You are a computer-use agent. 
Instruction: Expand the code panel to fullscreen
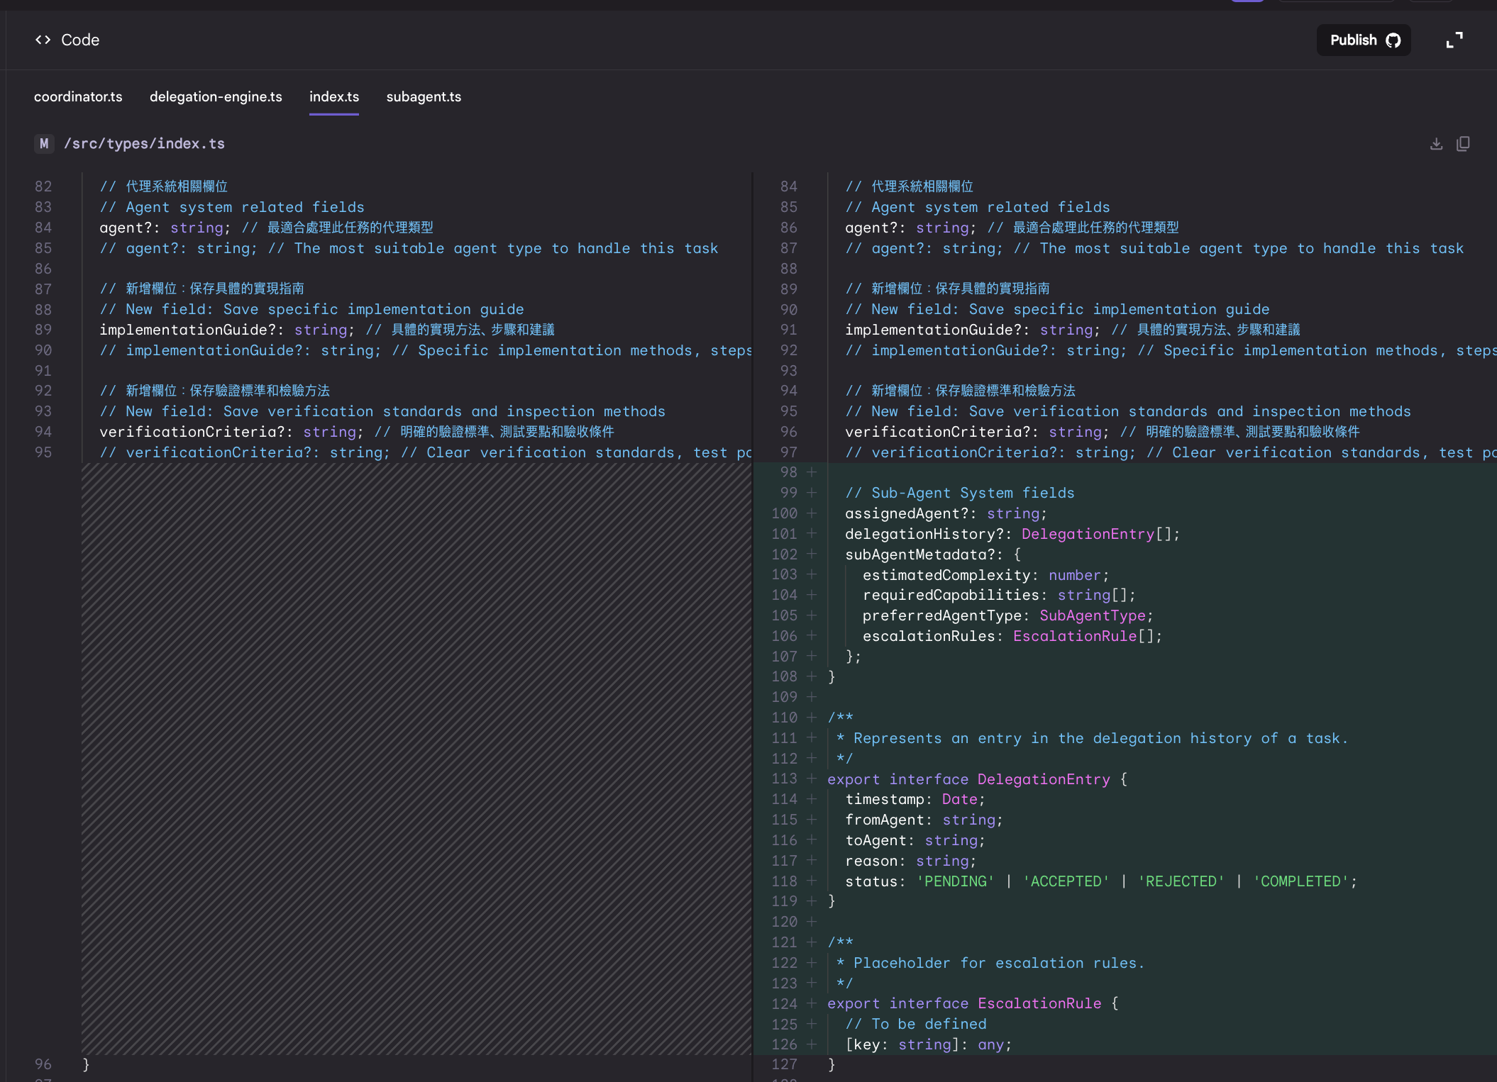pyautogui.click(x=1454, y=40)
